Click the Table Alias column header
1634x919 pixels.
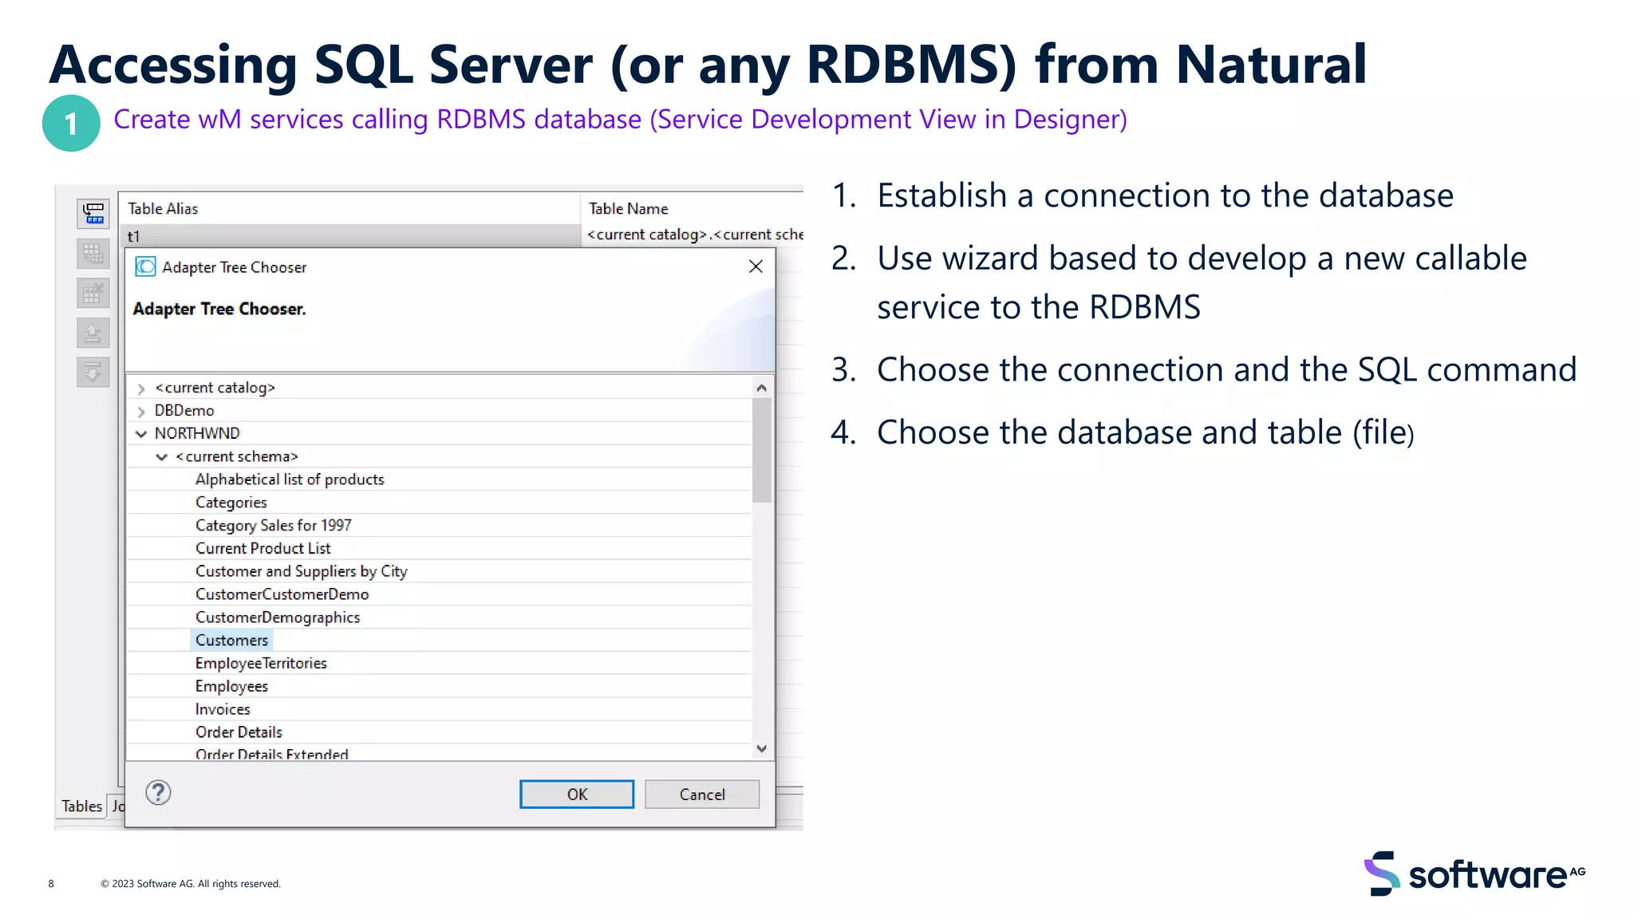(349, 209)
